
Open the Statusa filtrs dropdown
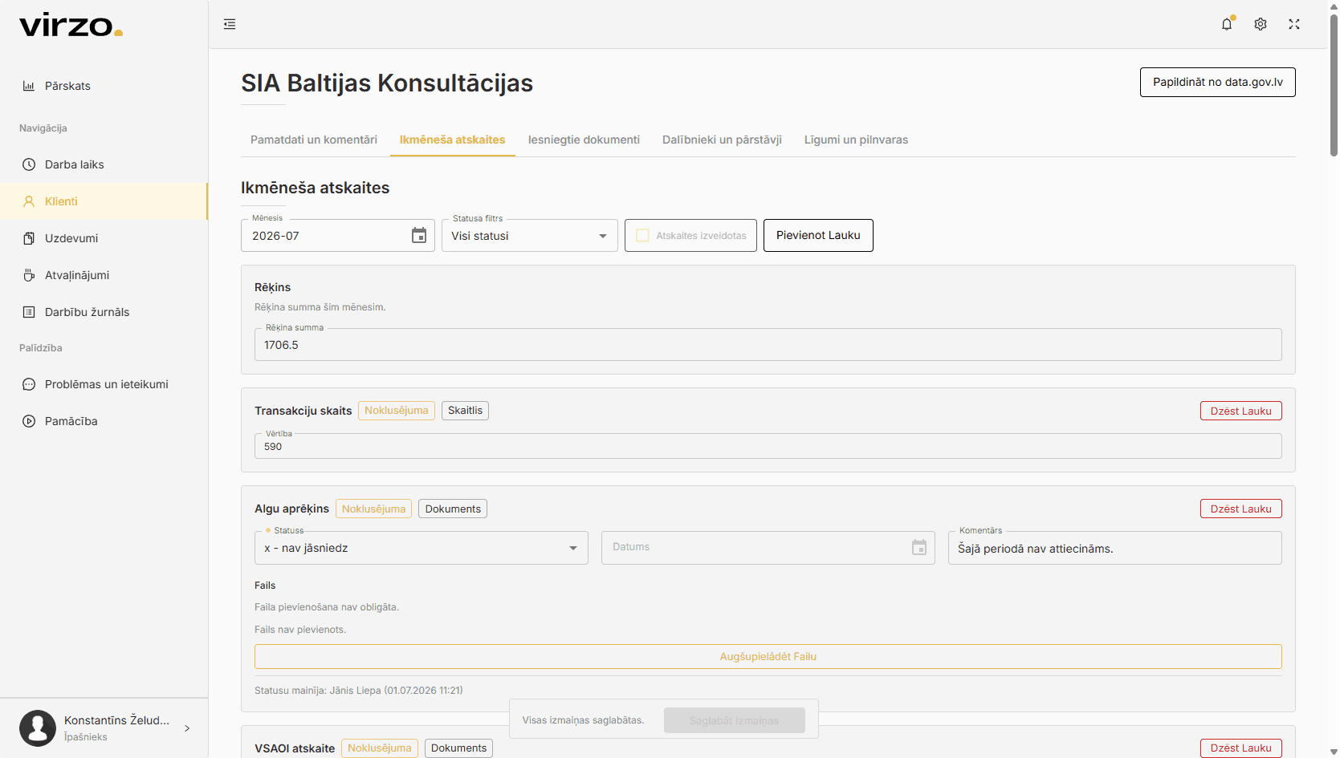(x=530, y=236)
